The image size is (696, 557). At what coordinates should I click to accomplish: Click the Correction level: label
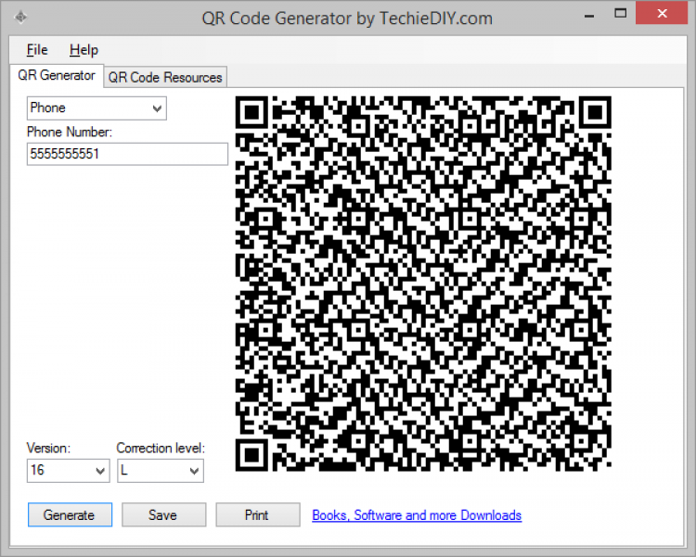(161, 448)
